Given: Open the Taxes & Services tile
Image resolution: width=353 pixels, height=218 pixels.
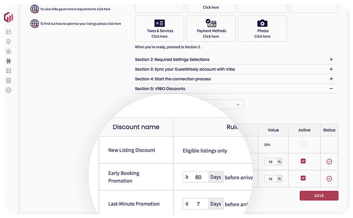Looking at the screenshot, I should click(x=159, y=29).
